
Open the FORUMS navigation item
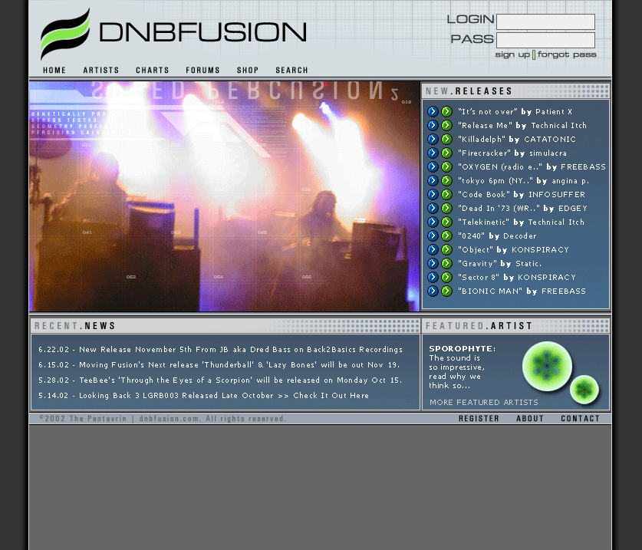[x=202, y=70]
